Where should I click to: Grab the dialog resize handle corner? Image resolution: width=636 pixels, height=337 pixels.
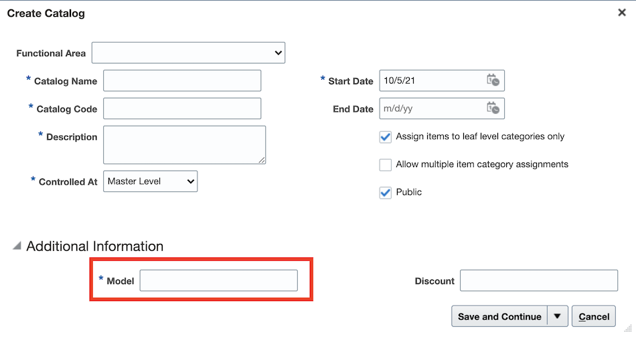[628, 328]
